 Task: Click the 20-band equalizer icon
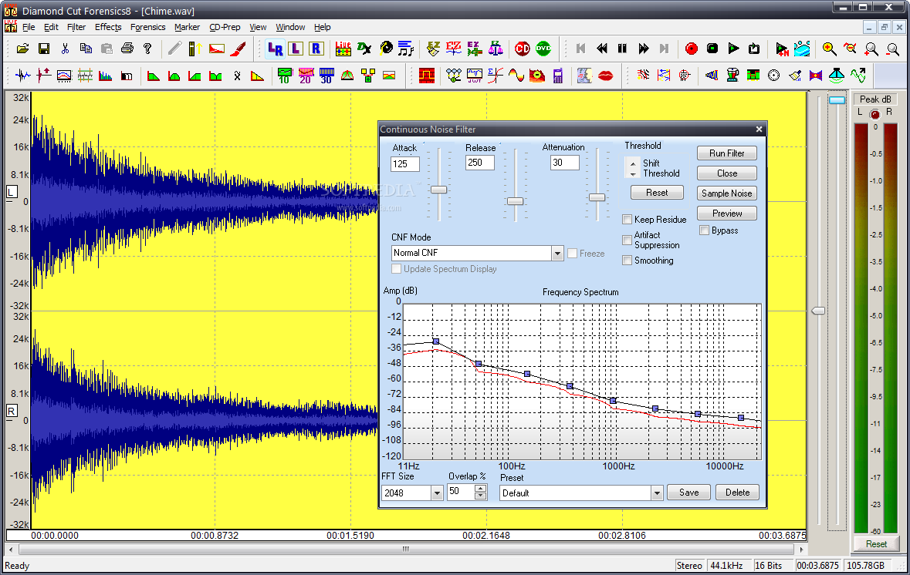[x=306, y=76]
